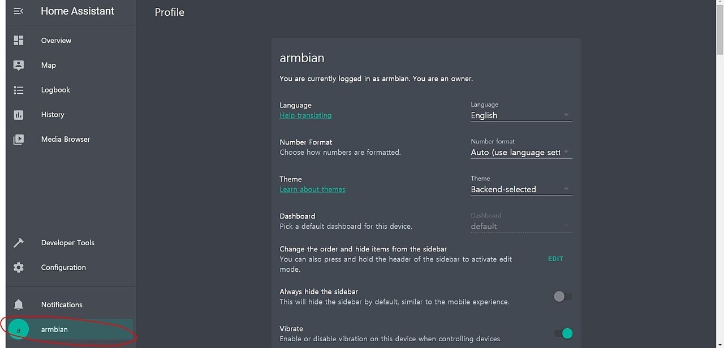
Task: Collapse the sidebar with the menu icon
Action: click(x=19, y=11)
